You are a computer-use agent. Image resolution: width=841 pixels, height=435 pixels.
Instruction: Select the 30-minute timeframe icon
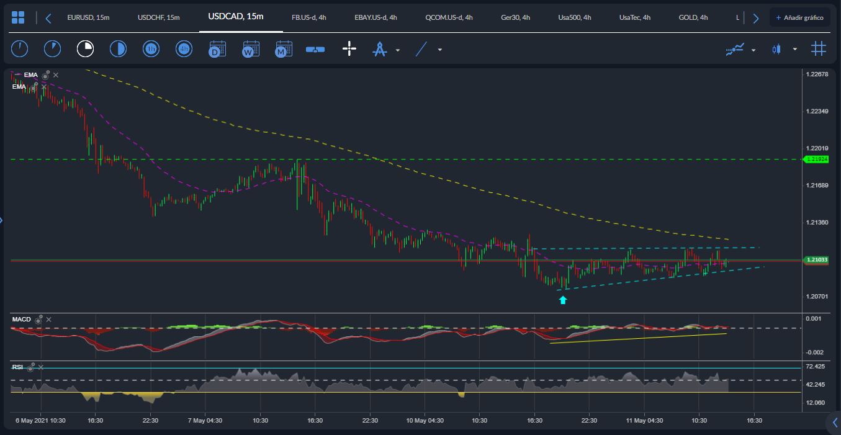(x=118, y=48)
